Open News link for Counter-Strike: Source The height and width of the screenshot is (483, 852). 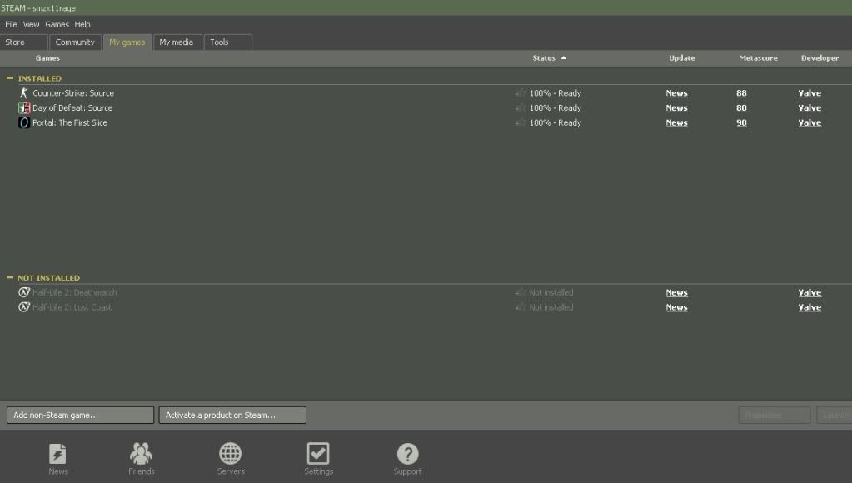pos(676,93)
